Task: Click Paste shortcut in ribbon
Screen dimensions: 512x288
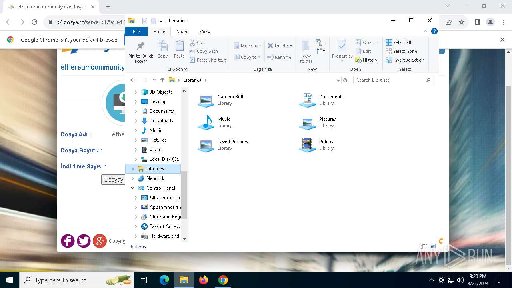Action: [x=208, y=60]
